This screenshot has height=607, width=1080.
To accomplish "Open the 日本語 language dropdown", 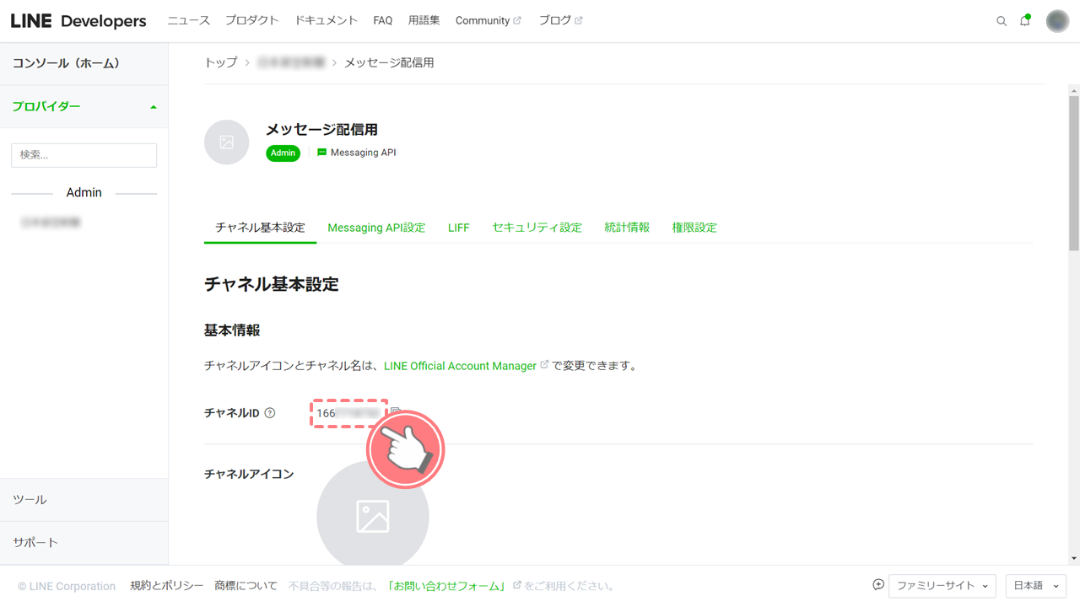I will click(1035, 586).
